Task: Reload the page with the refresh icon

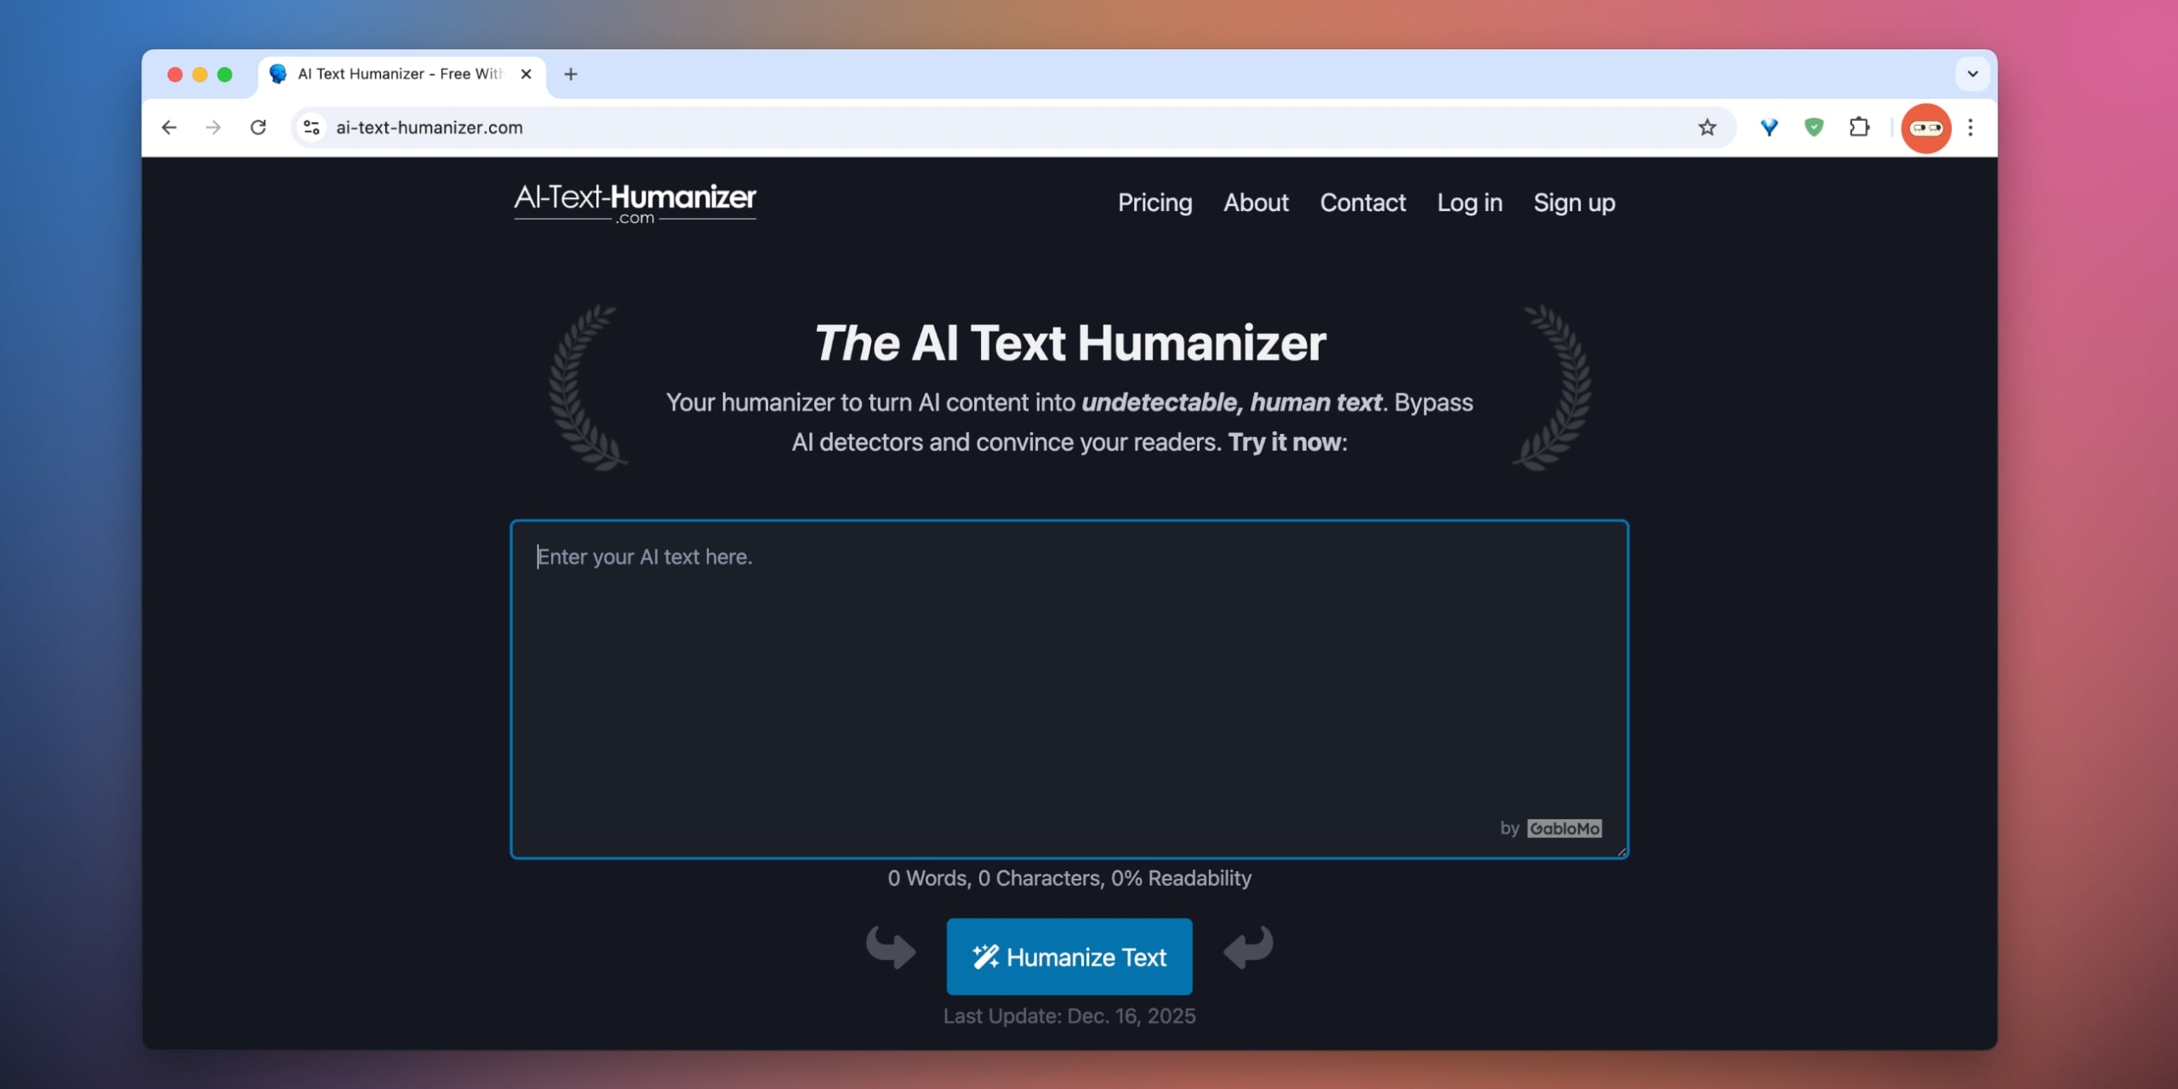Action: [x=259, y=127]
